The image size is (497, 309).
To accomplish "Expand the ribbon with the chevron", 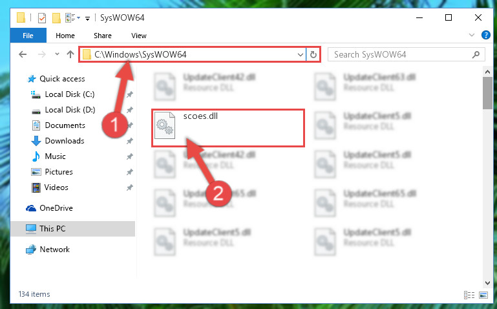I will (472, 35).
